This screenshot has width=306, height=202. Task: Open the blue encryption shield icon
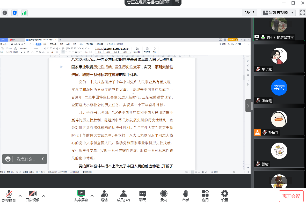click(15, 13)
